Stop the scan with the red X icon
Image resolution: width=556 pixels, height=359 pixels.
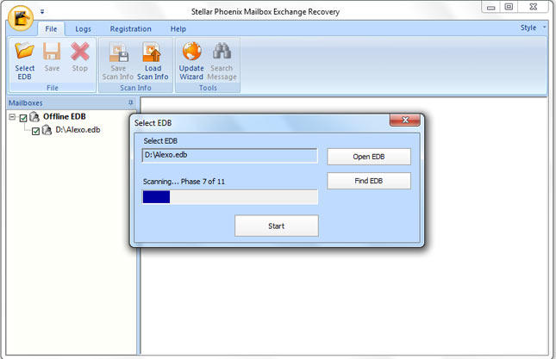80,51
